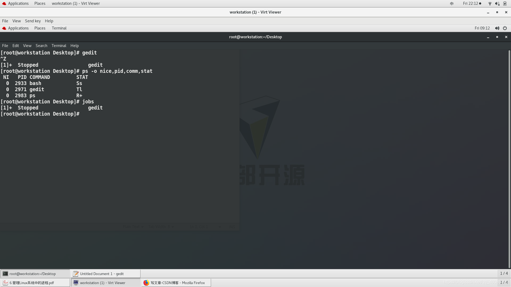Viewport: 511px width, 287px height.
Task: Open the Edit menu in terminal window
Action: [x=15, y=45]
